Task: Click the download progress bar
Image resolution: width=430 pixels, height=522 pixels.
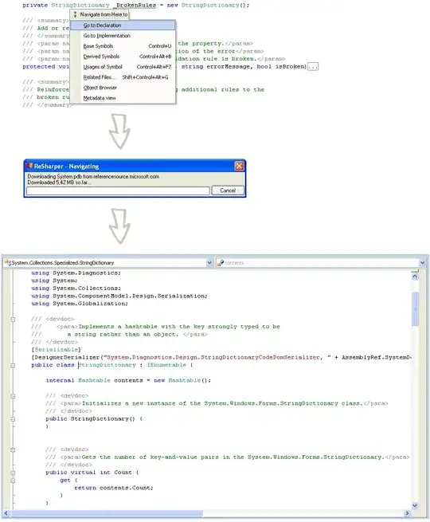Action: pos(118,190)
